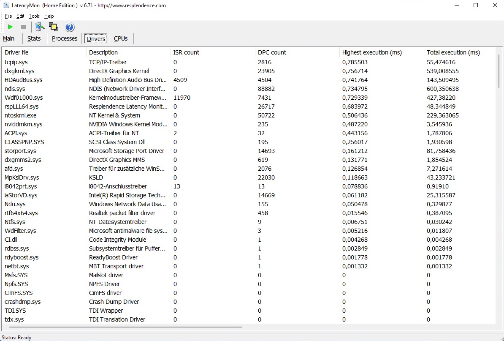The width and height of the screenshot is (504, 341).
Task: Click the Realtek packet filter driver description
Action: 122,213
